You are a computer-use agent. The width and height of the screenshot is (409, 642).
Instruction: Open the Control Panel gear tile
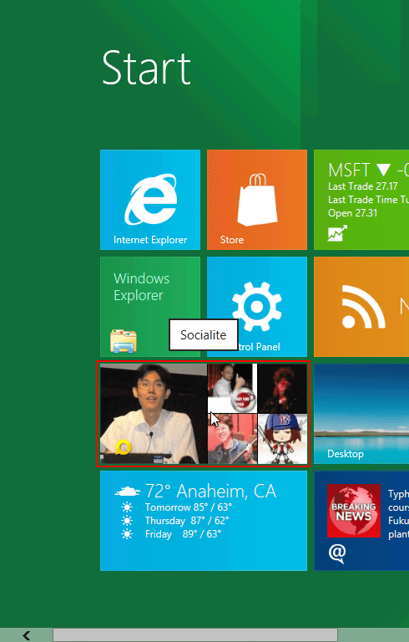[x=257, y=307]
